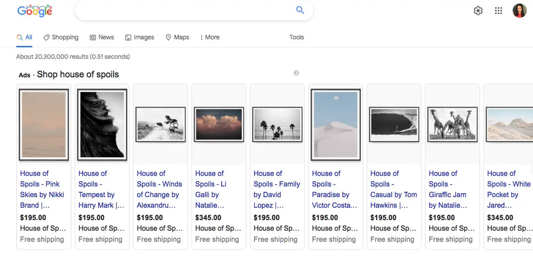Open Pink Skies by Nikki Brand link
The height and width of the screenshot is (259, 533).
point(42,189)
